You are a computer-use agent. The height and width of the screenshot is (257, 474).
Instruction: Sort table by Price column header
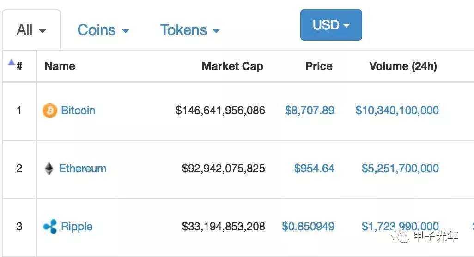pyautogui.click(x=319, y=66)
